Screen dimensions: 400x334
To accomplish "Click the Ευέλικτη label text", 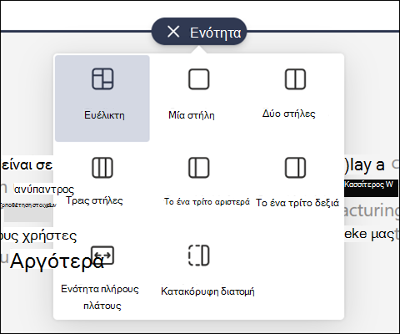I will click(104, 115).
